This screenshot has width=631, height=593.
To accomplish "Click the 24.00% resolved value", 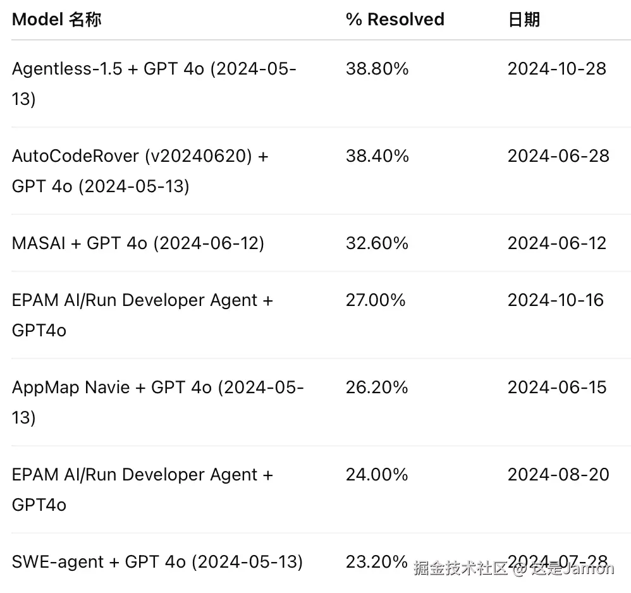I will [377, 475].
